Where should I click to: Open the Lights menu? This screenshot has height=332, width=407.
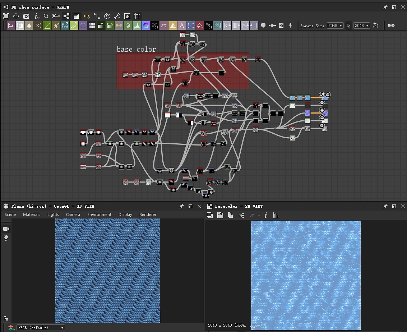point(53,215)
